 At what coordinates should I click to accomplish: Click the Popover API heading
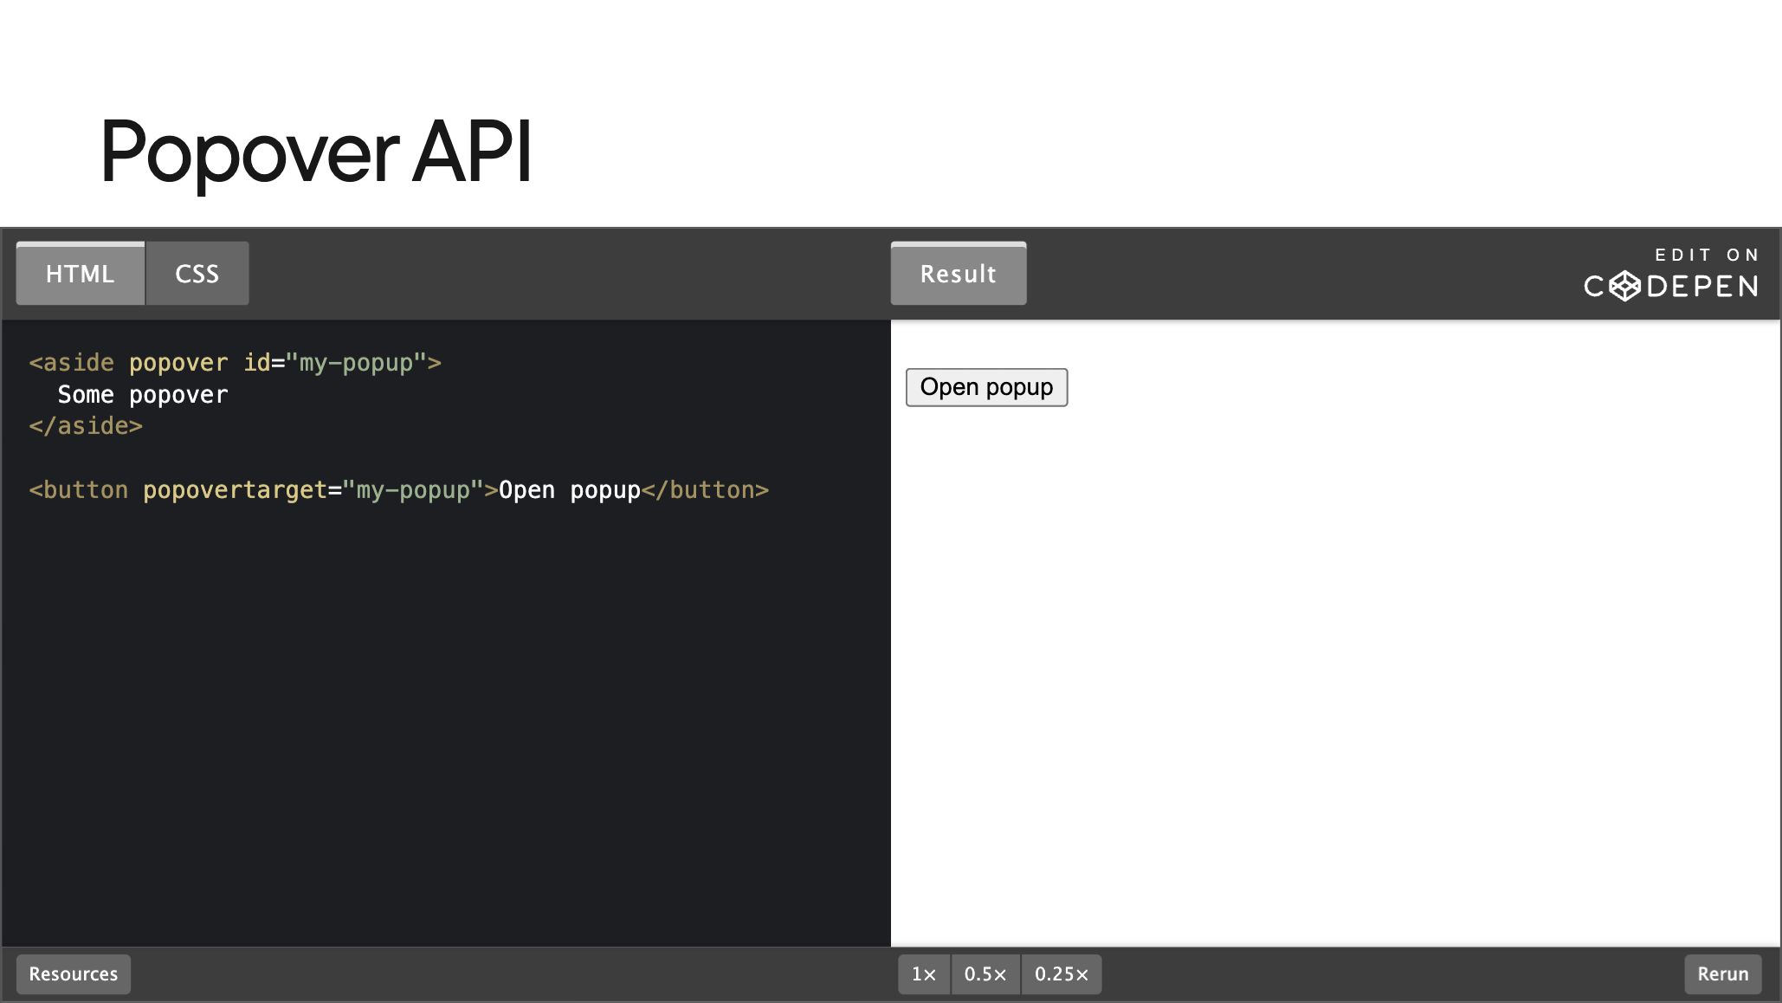point(316,152)
